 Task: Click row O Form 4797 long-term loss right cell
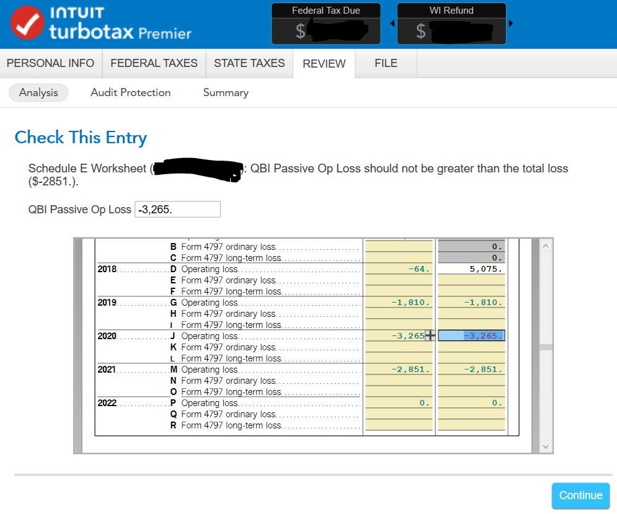point(471,392)
